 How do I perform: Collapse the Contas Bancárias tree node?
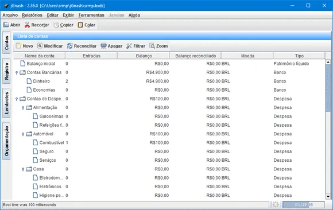pyautogui.click(x=17, y=73)
